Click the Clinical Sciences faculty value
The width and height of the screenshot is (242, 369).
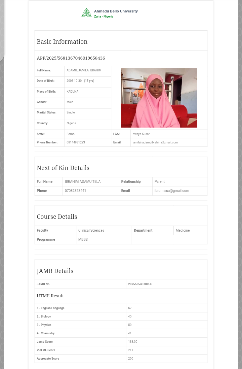pos(91,230)
